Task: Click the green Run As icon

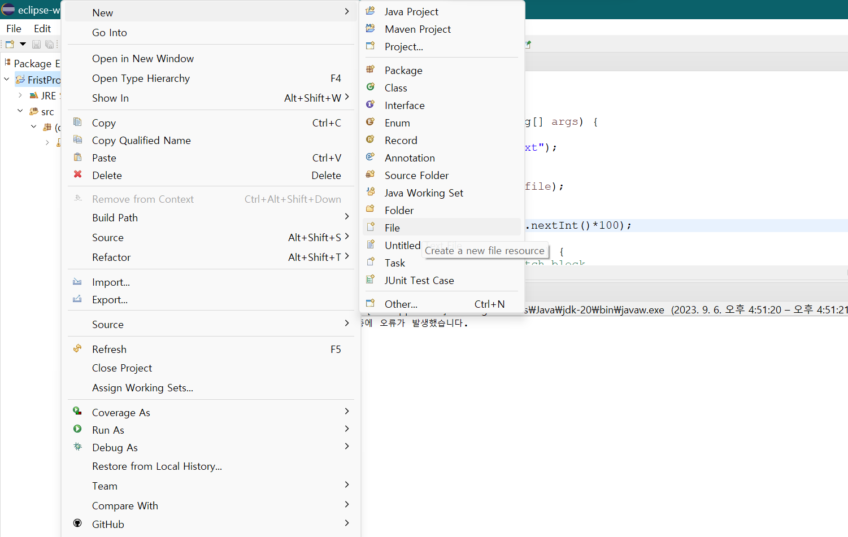Action: point(78,429)
